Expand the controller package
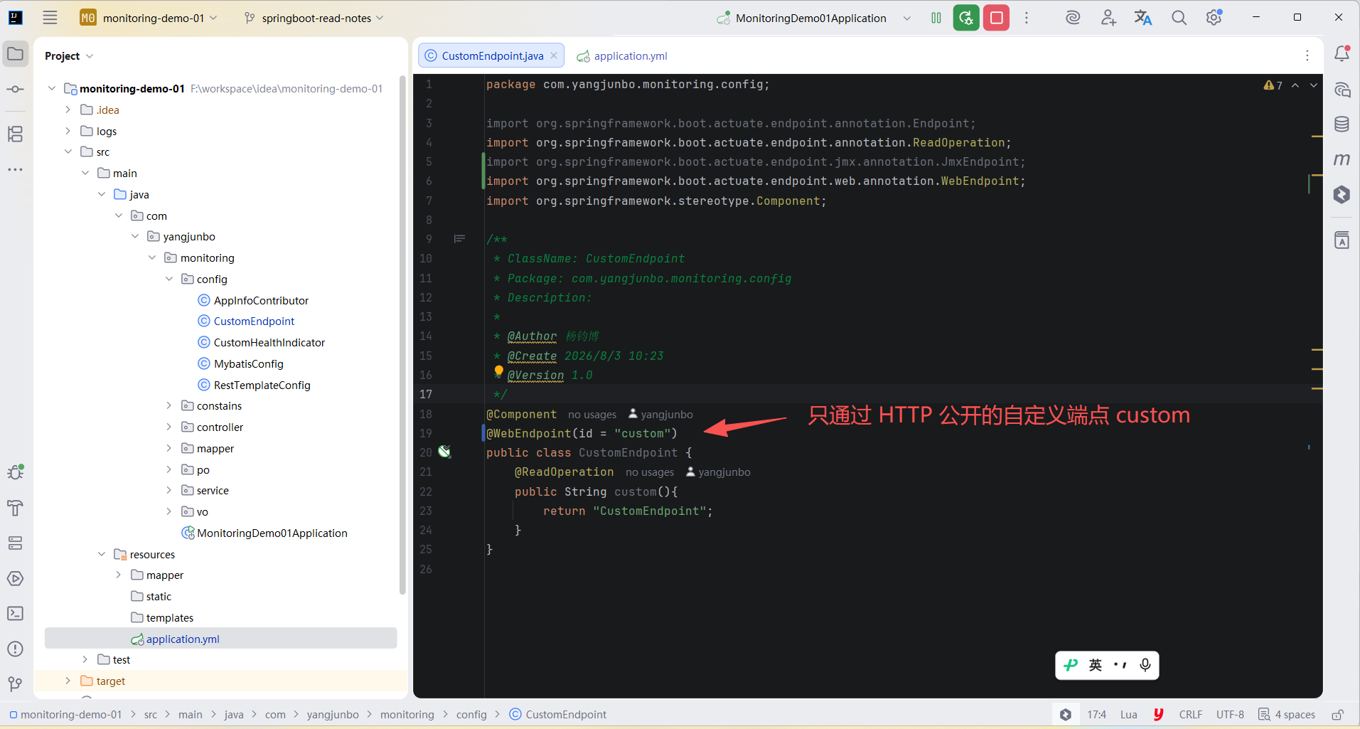The width and height of the screenshot is (1360, 729). point(169,427)
